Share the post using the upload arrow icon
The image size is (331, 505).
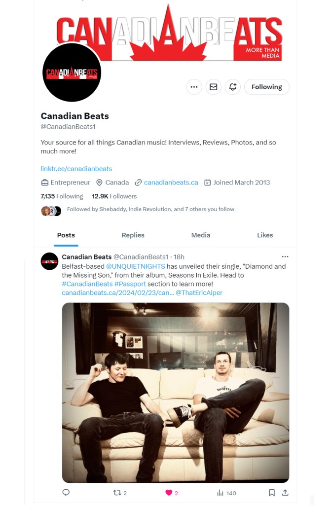click(x=285, y=493)
